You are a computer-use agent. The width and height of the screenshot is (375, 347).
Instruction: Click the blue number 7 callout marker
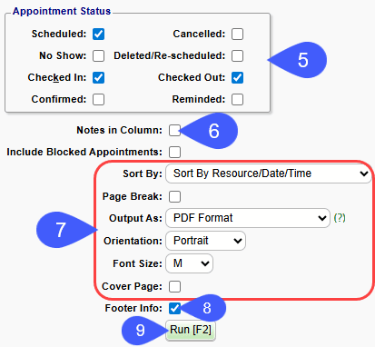61,230
